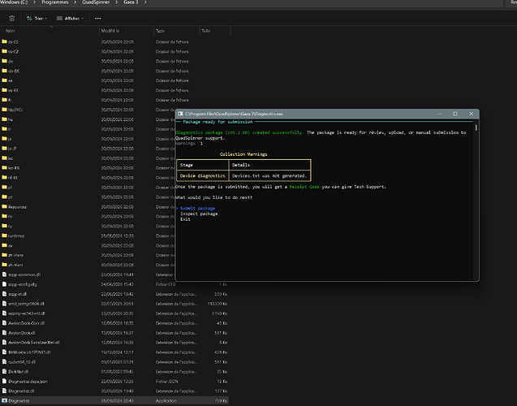
Task: Sort by the Nom column header
Action: coord(11,31)
